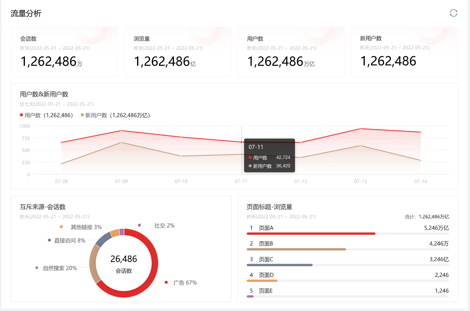Click the 浏览量 summary card

pyautogui.click(x=177, y=52)
